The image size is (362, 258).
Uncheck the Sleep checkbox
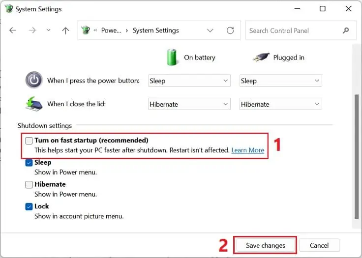(29, 163)
